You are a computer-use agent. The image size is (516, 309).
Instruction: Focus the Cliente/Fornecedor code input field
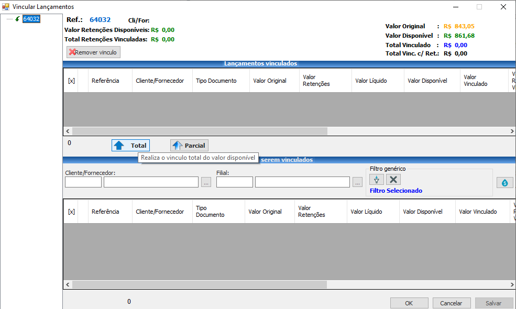click(83, 182)
